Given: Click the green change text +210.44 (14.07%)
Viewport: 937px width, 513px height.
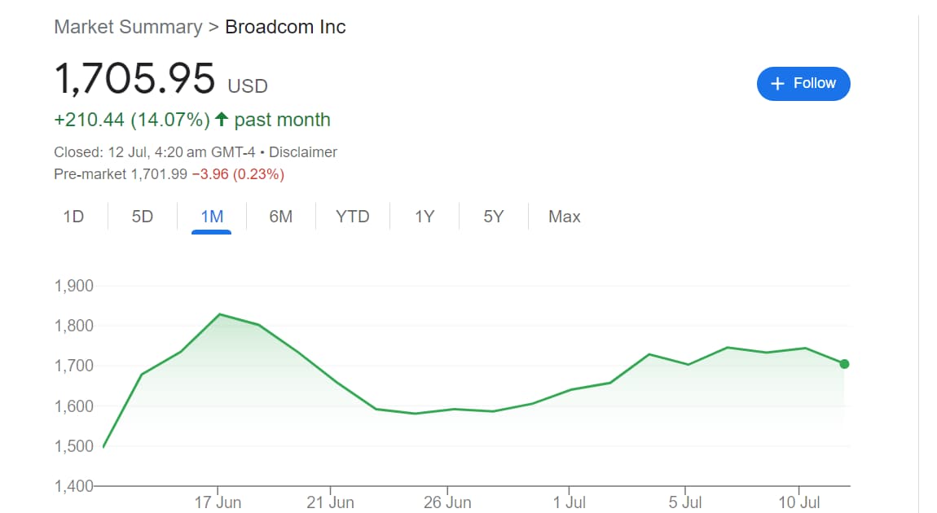Looking at the screenshot, I should (x=130, y=119).
